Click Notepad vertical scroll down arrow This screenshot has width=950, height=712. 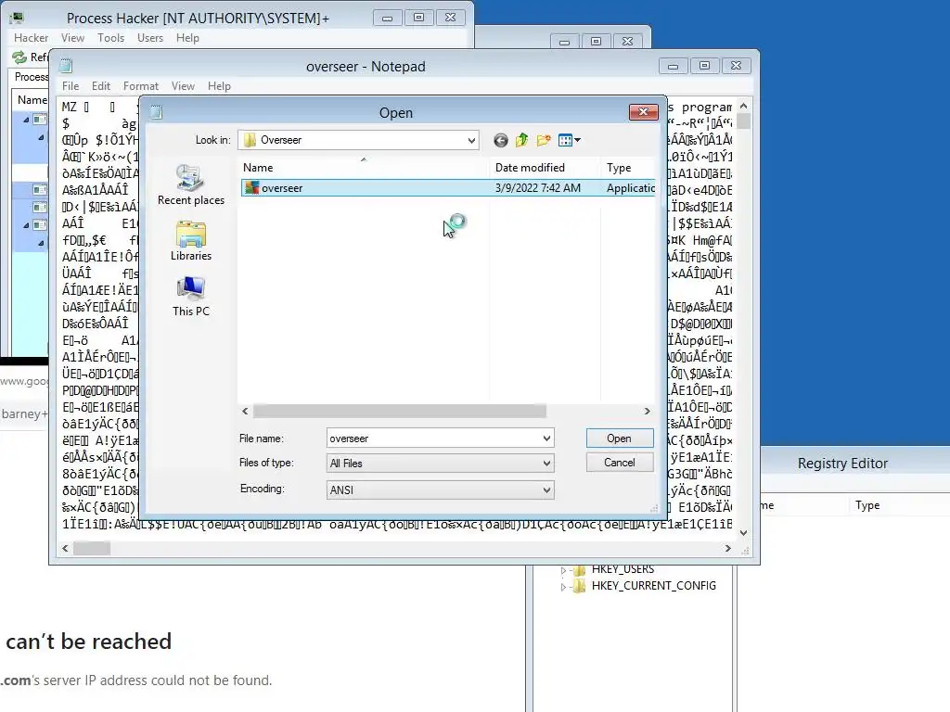[x=744, y=533]
